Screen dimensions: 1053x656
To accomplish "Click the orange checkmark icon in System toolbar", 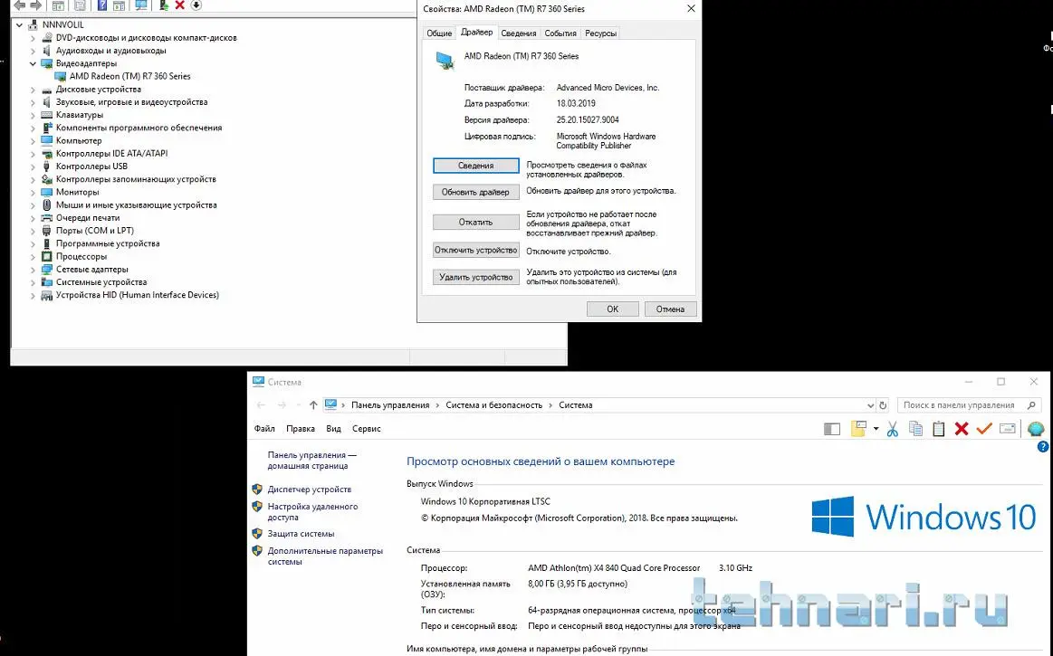I will pos(984,429).
